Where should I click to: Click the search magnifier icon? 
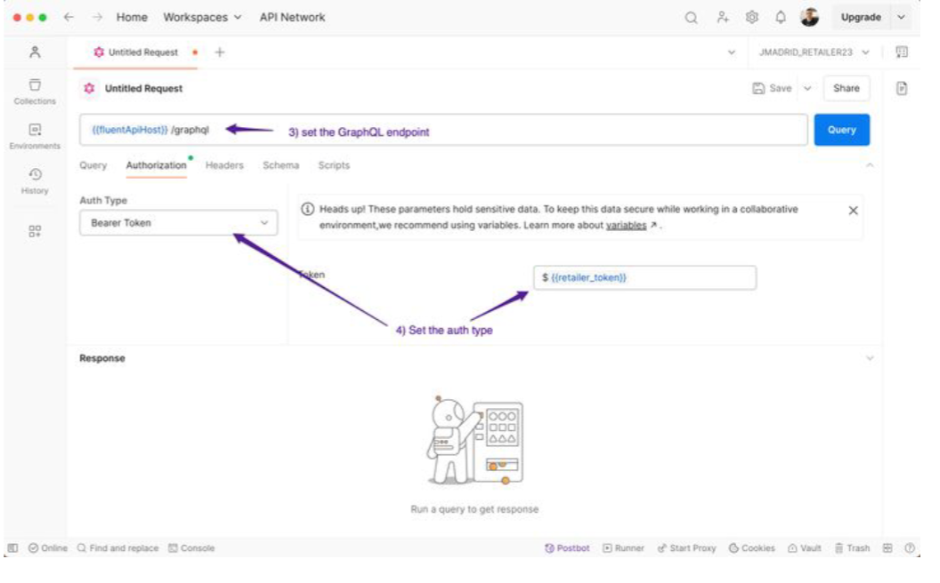(691, 18)
